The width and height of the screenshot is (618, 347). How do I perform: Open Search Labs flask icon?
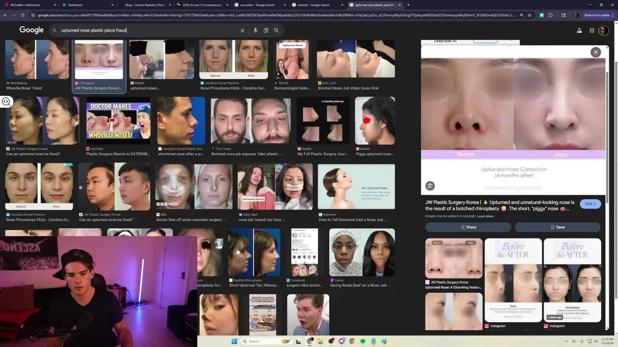[579, 30]
